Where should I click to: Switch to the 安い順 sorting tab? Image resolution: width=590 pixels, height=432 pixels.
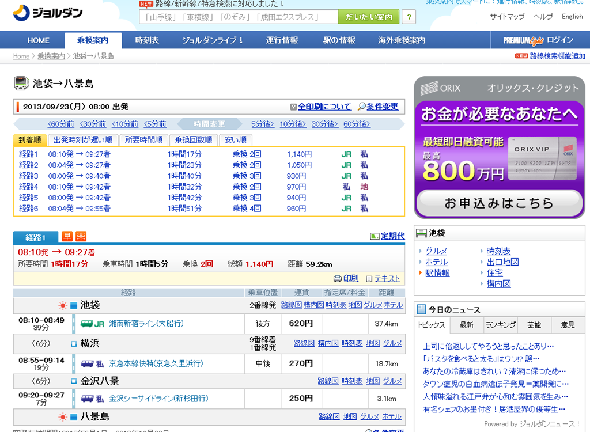click(235, 140)
